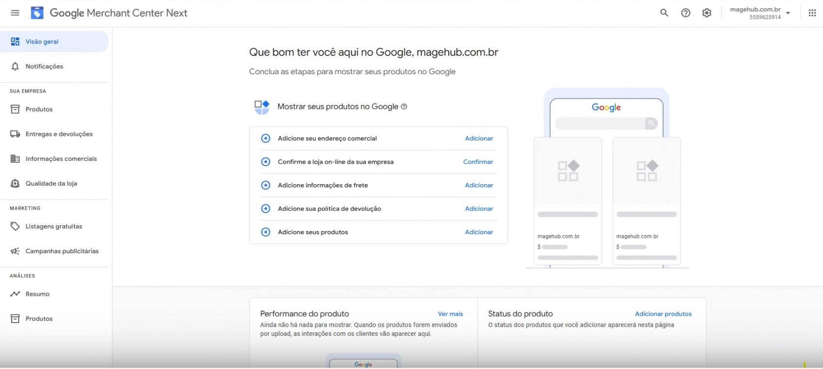This screenshot has width=823, height=369.
Task: Click the Campanhas publicitárias megaphone icon
Action: (x=15, y=251)
